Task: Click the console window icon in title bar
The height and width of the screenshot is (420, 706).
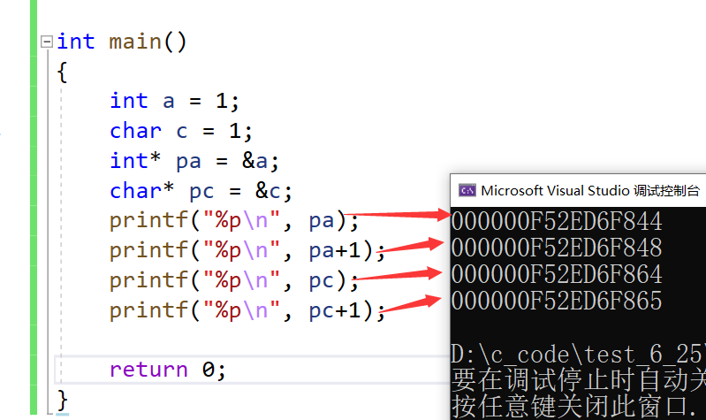Action: tap(467, 191)
